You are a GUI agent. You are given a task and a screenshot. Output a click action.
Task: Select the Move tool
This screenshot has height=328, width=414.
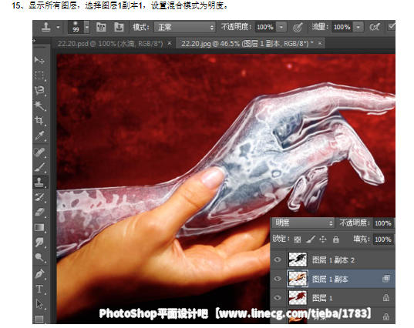[x=39, y=60]
